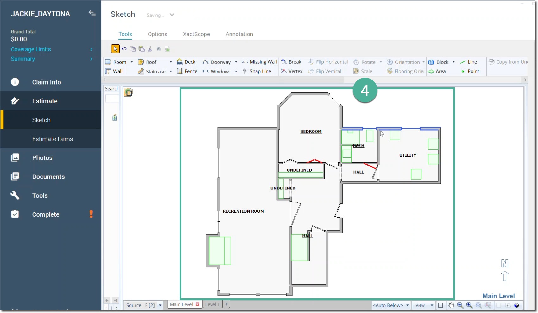The width and height of the screenshot is (538, 313).
Task: Click the Search input field
Action: coord(112,99)
